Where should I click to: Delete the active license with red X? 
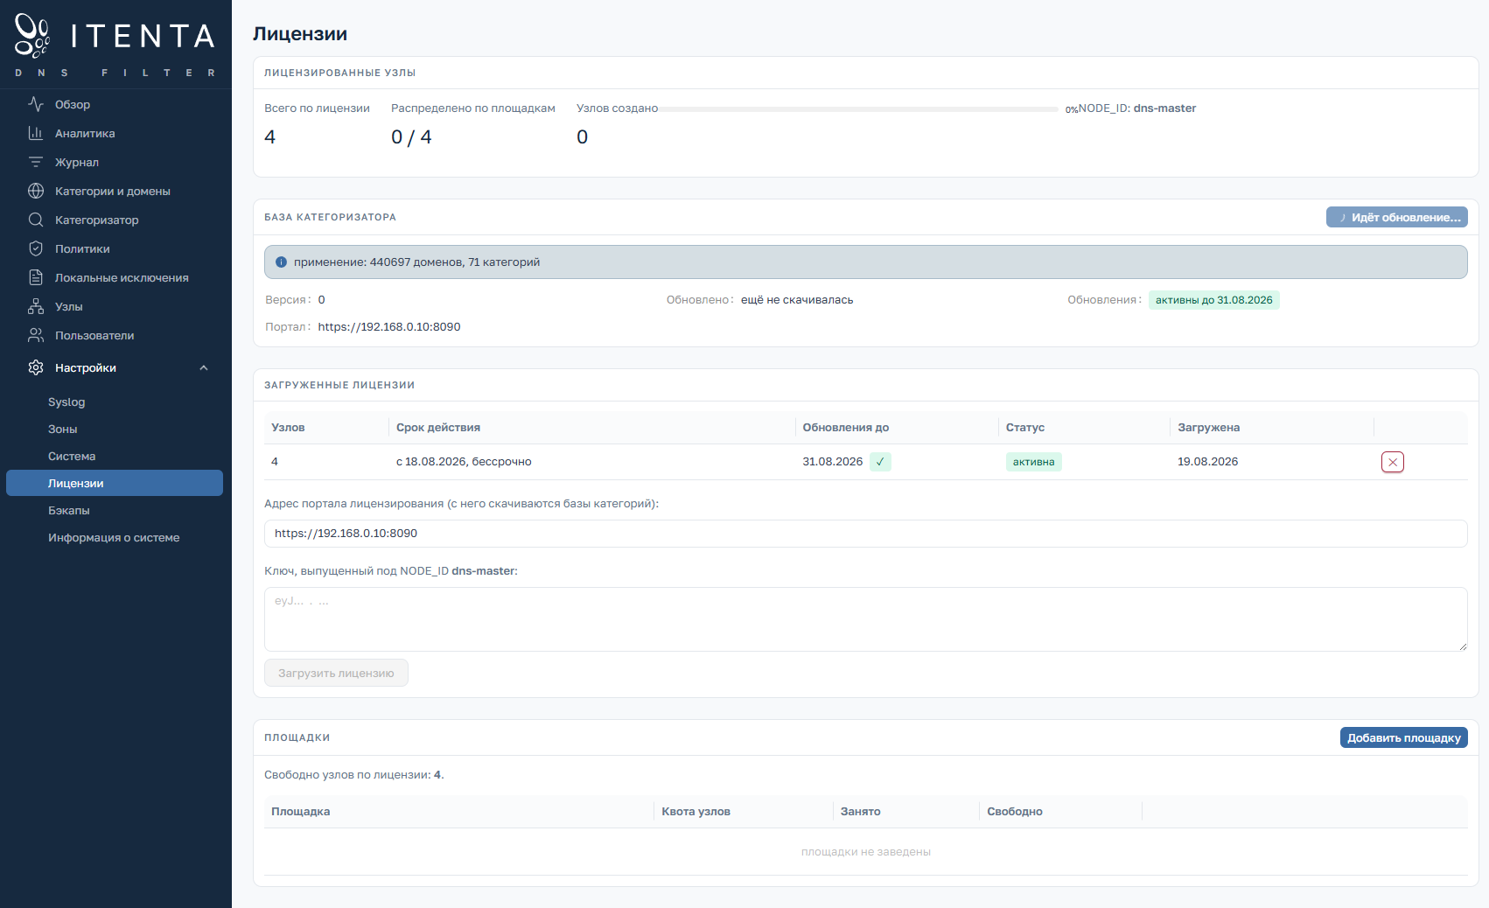pyautogui.click(x=1393, y=462)
